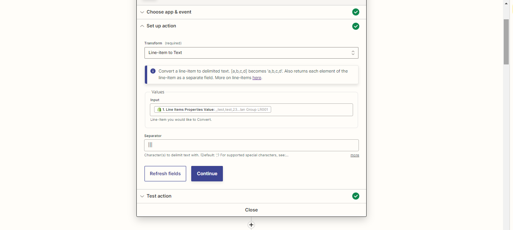The image size is (513, 230).
Task: Click the Refresh fields button
Action: point(165,174)
